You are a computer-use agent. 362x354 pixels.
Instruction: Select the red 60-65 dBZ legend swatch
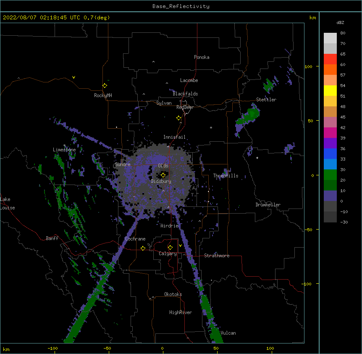pos(330,59)
